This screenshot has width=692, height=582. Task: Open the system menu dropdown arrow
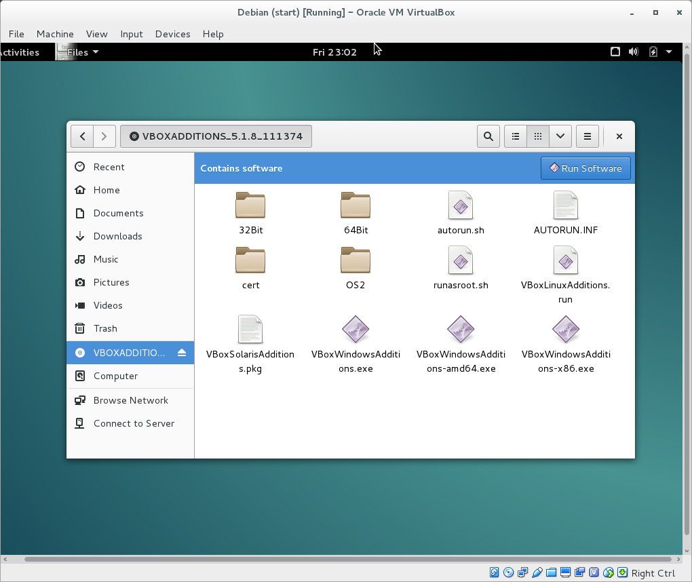(669, 52)
